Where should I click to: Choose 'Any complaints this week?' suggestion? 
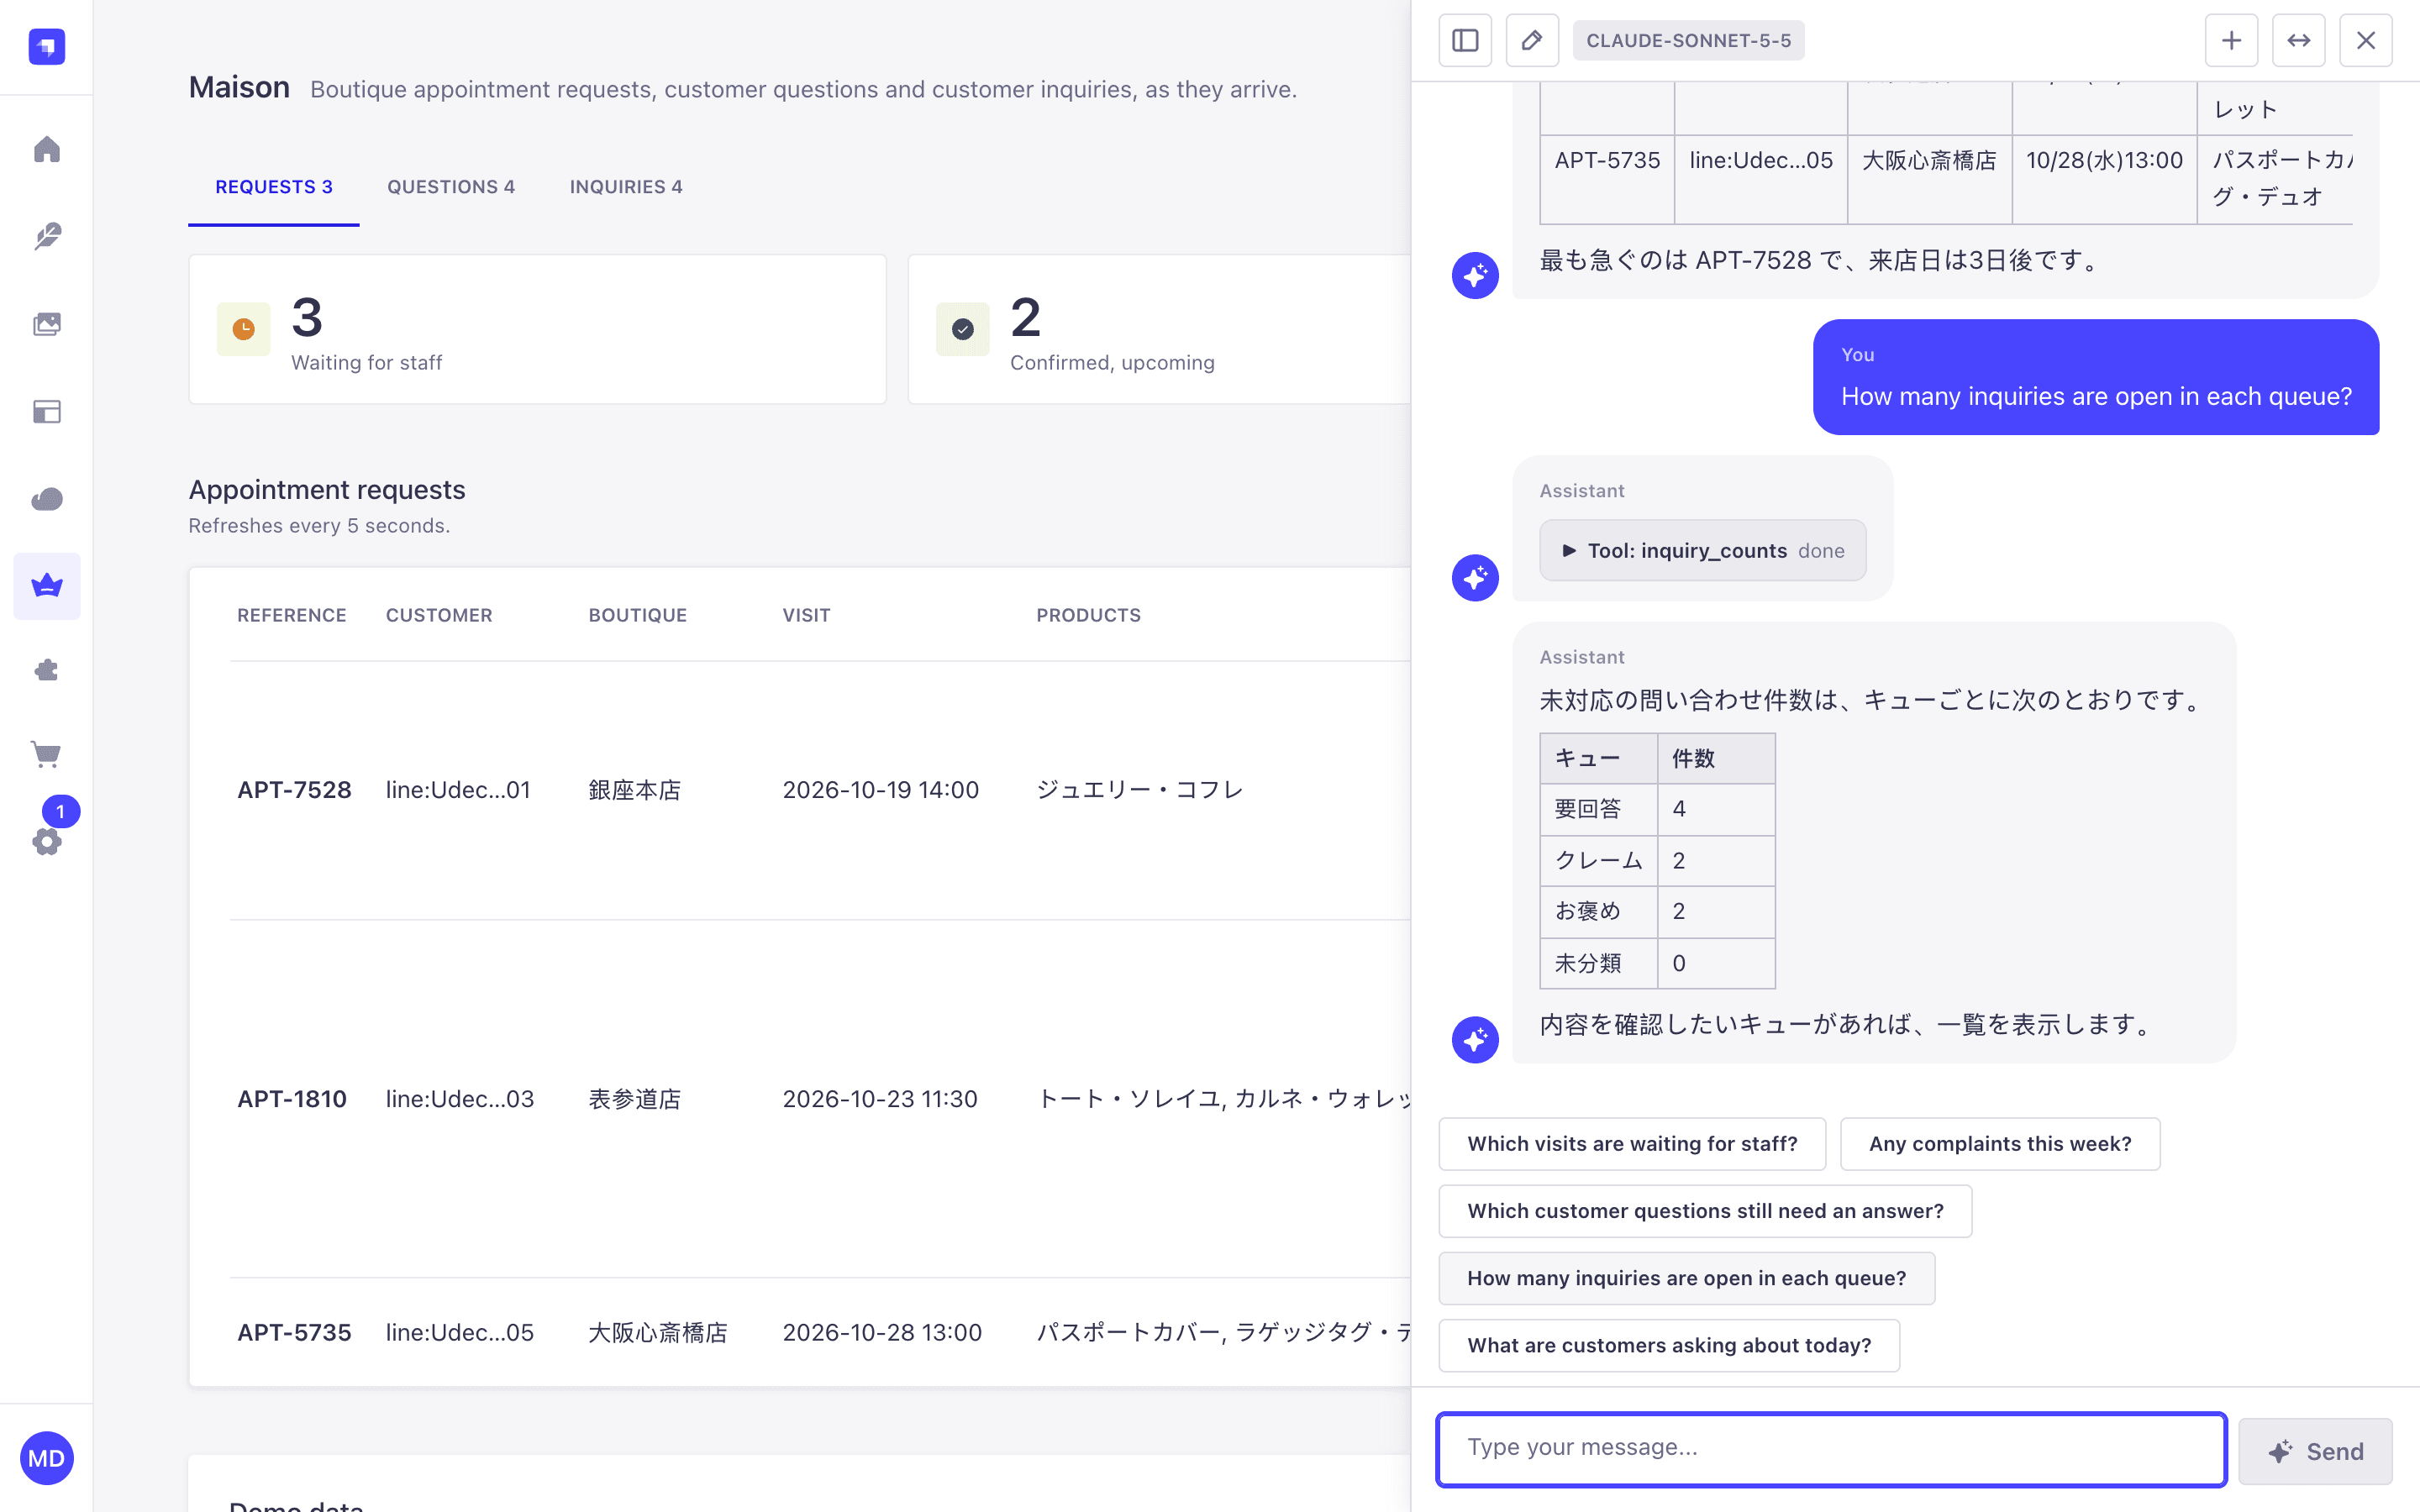(2000, 1144)
